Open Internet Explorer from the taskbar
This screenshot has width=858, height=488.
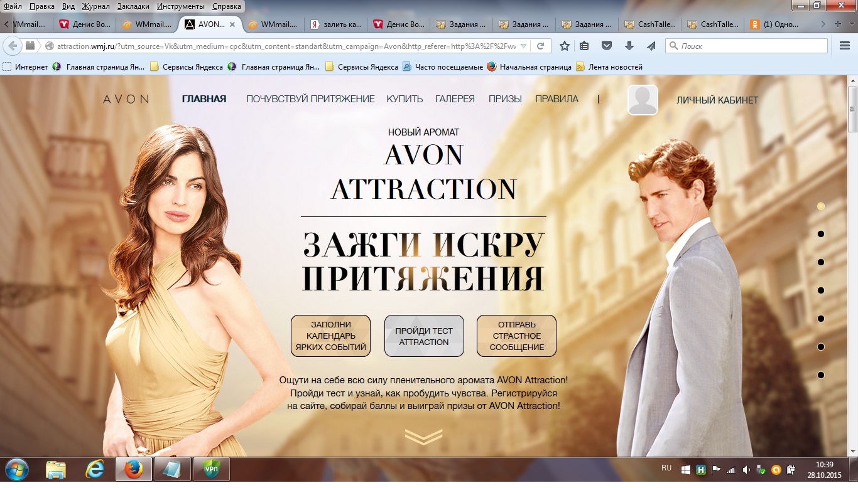click(95, 469)
